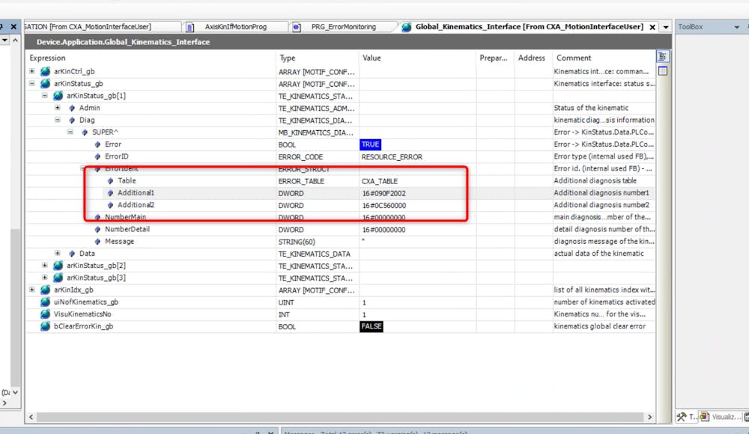Click the globe icon beside bClearErrorKin_gb
This screenshot has width=749, height=434.
tap(45, 326)
